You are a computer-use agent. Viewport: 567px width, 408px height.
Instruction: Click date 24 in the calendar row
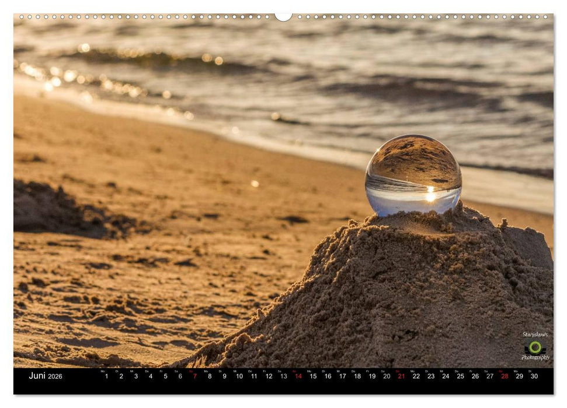(x=446, y=377)
